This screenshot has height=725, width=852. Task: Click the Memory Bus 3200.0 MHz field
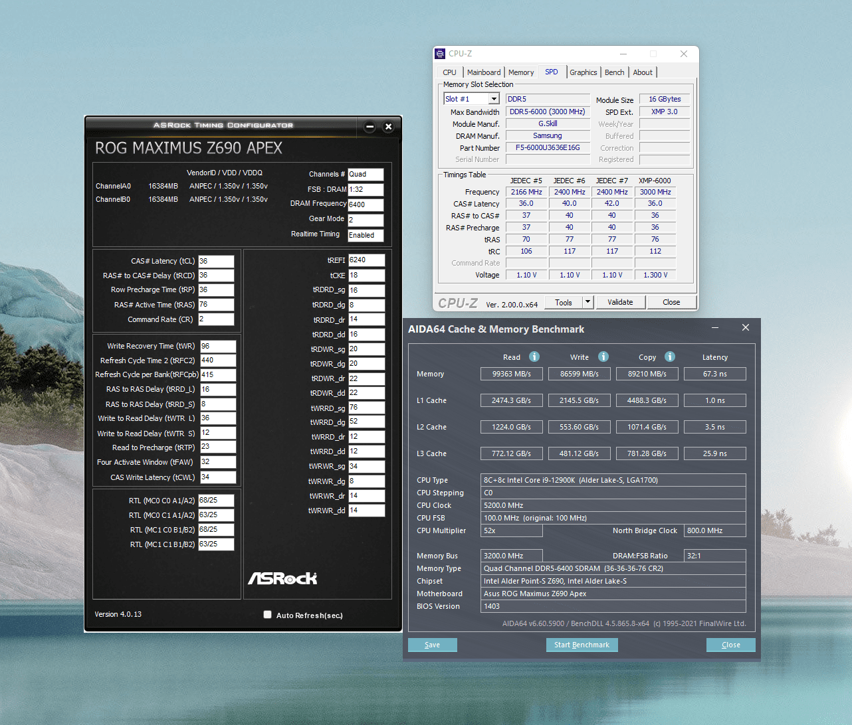coord(512,556)
